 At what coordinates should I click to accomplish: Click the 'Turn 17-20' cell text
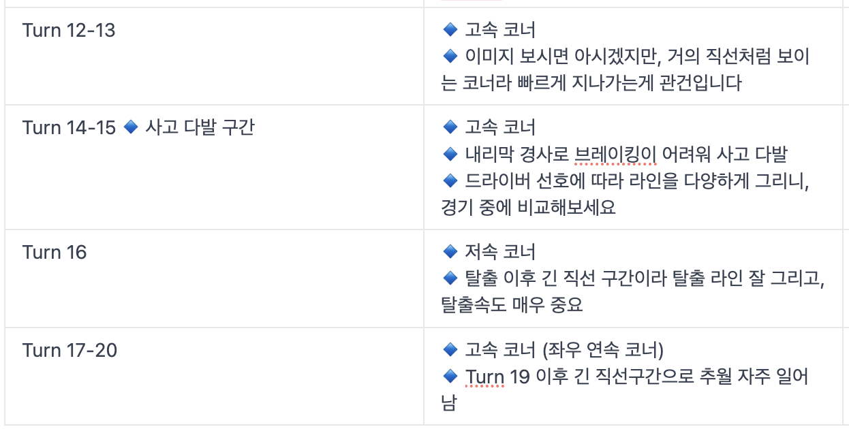(x=70, y=351)
